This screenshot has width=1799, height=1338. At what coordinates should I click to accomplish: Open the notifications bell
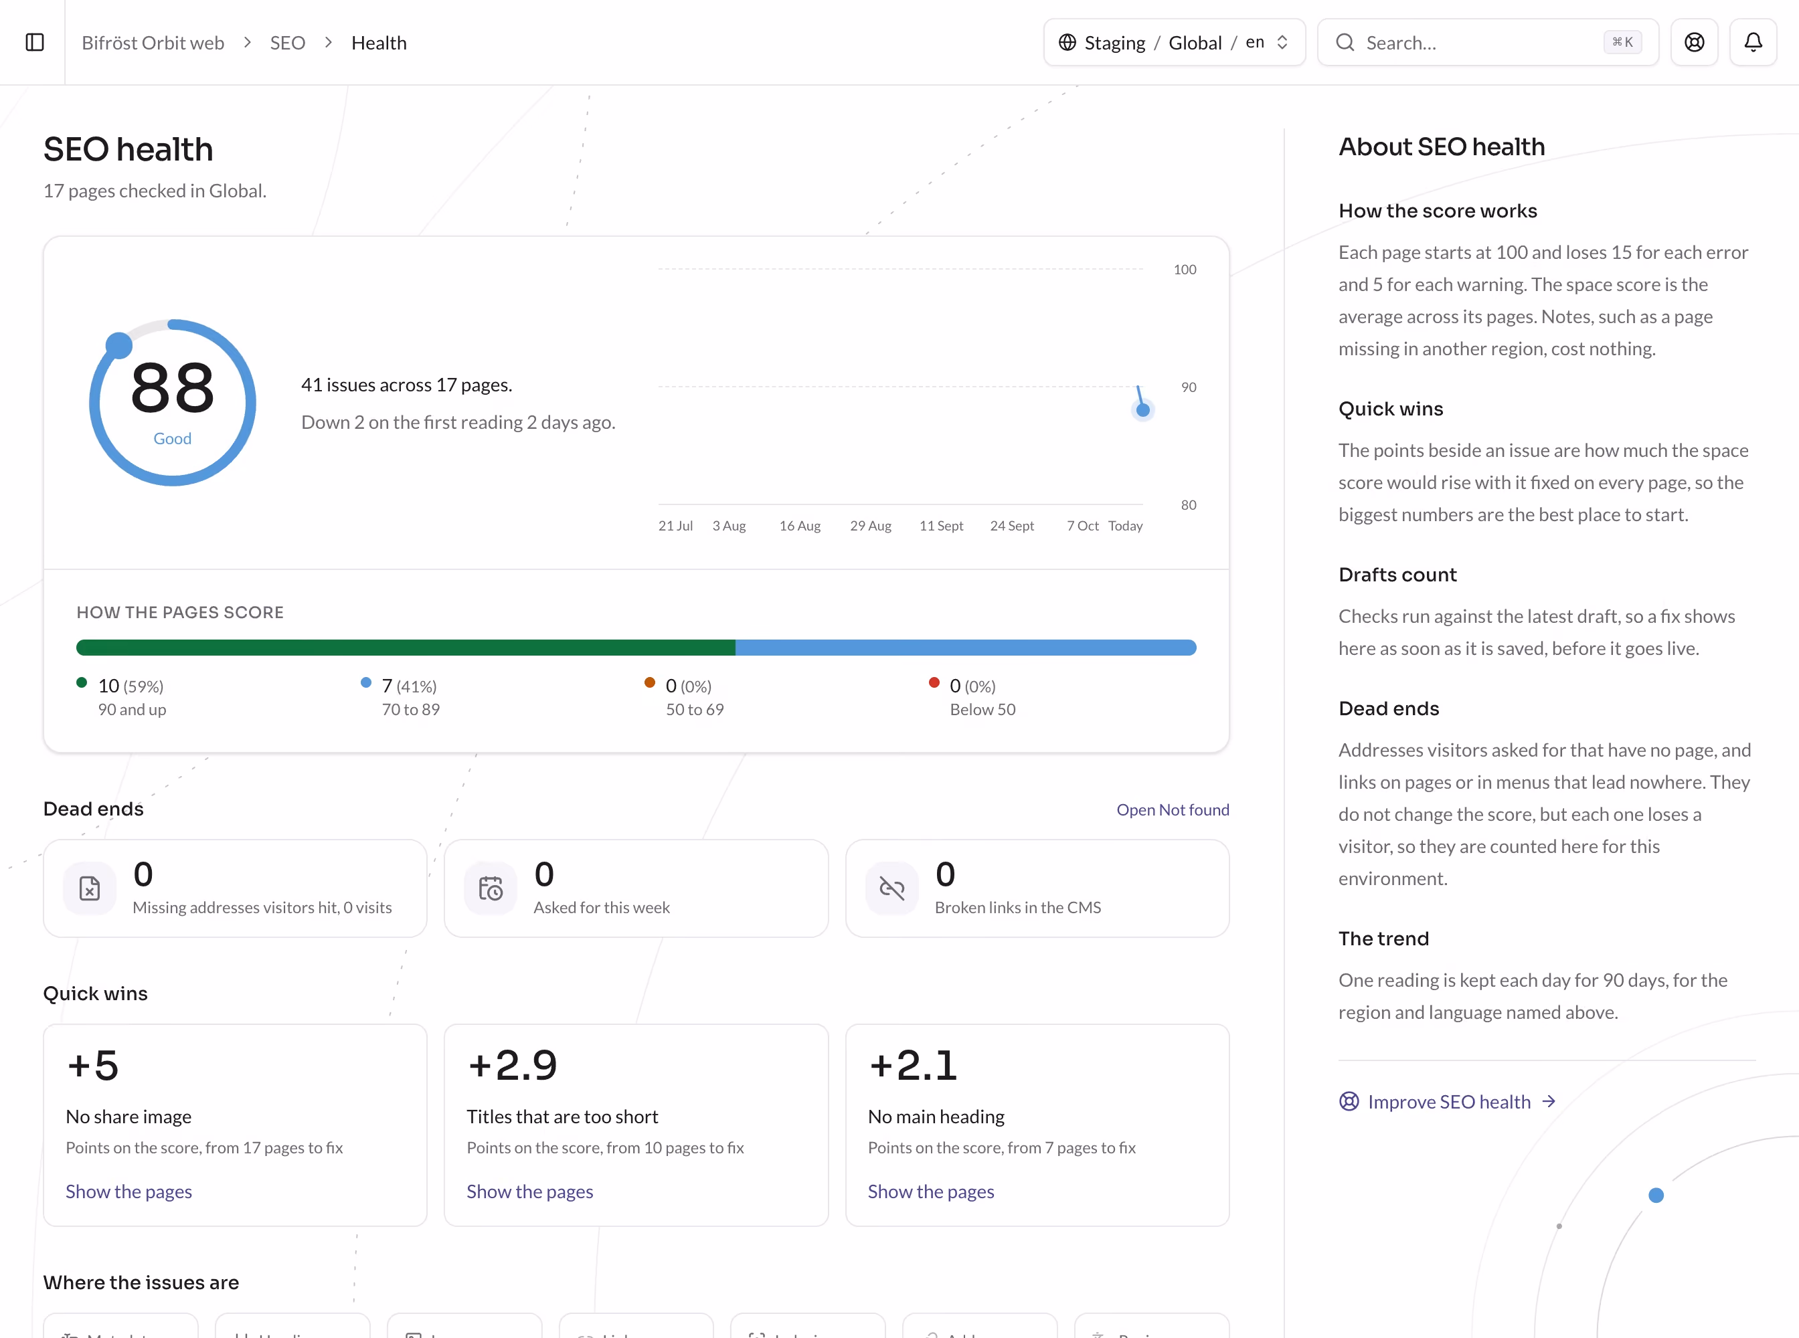(x=1753, y=42)
